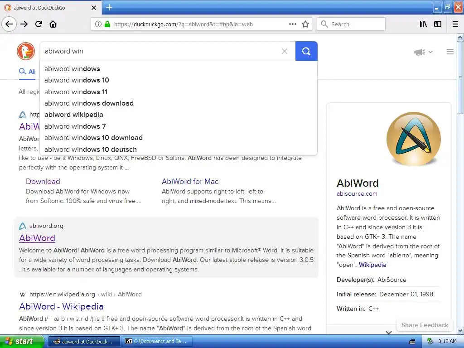Open page actions three-dot menu
This screenshot has width=464, height=348.
click(x=293, y=24)
